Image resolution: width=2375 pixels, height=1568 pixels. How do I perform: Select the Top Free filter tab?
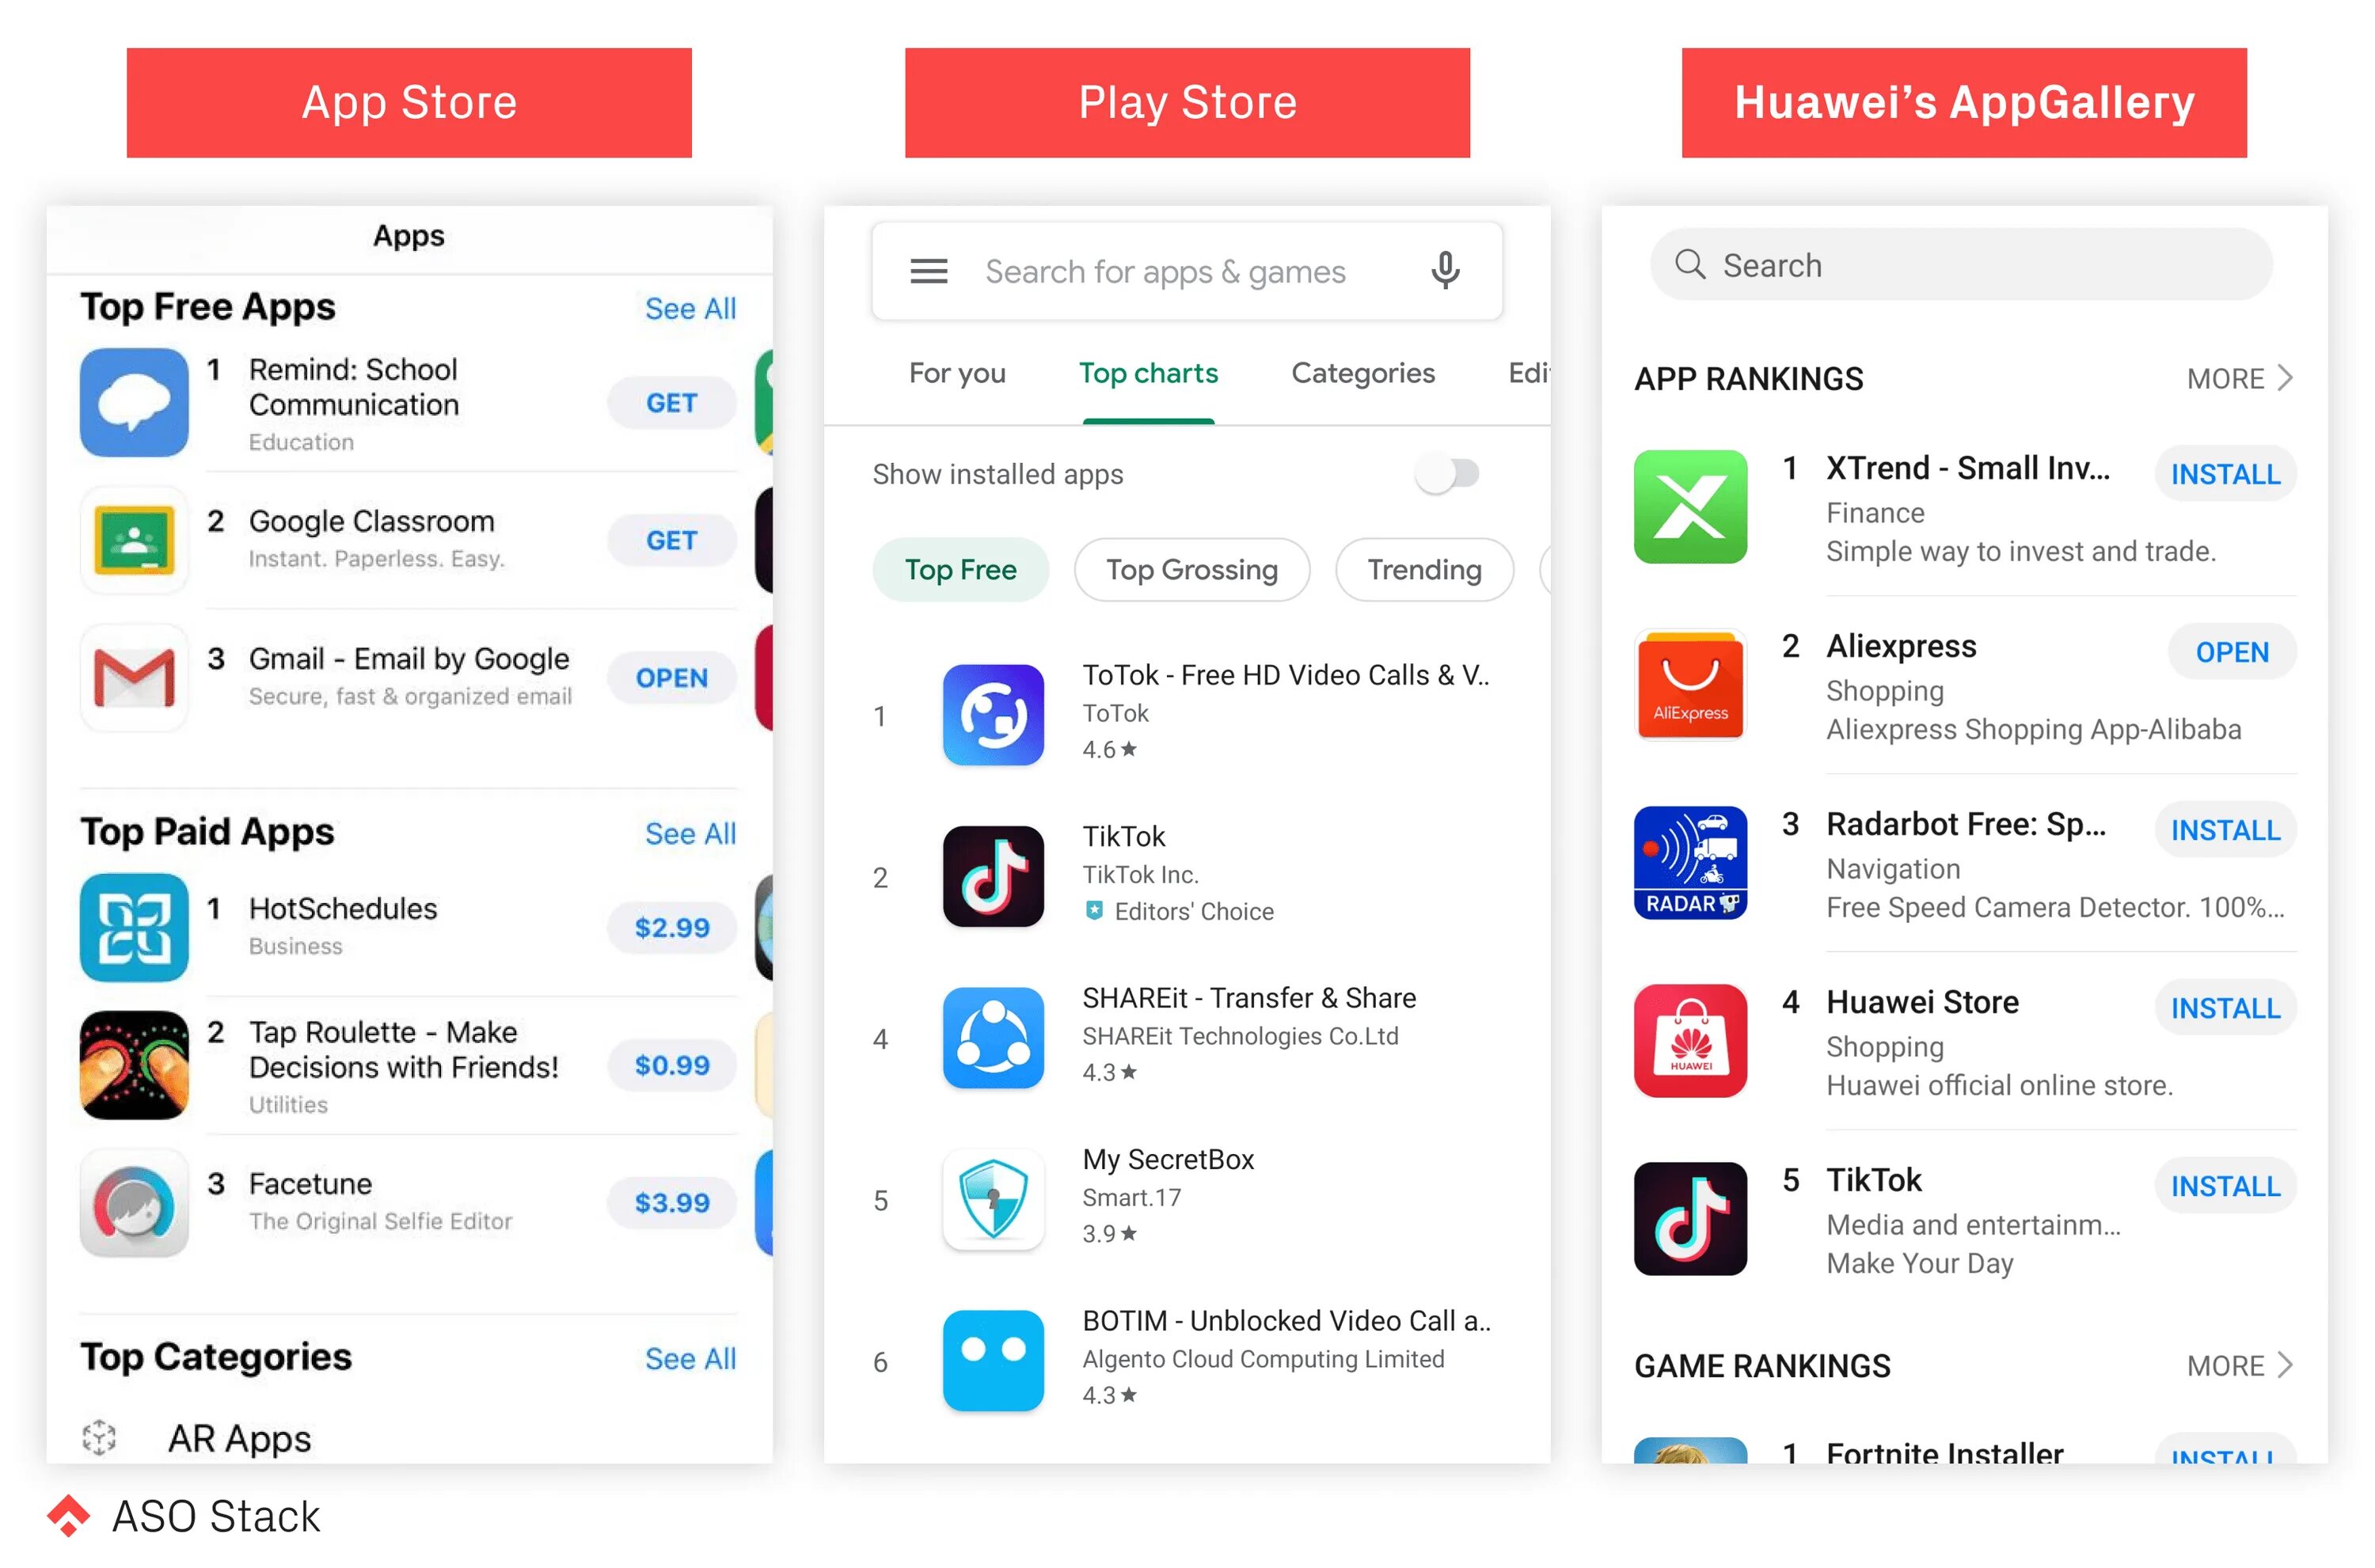(x=959, y=569)
